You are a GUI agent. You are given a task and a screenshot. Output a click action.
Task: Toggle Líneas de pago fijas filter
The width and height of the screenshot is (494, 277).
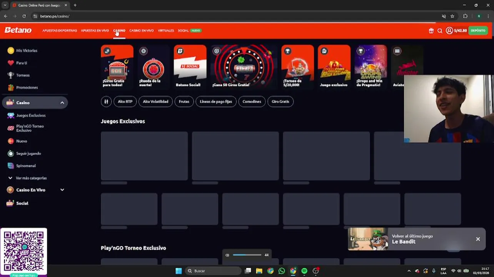(x=216, y=102)
